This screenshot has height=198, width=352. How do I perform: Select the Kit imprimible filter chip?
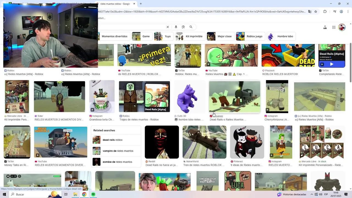coord(190,36)
